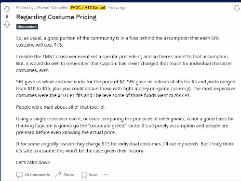Viewport: 241px width, 181px height.
Task: Click the yellow FADC > VT2 Cancel flair
Action: click(x=88, y=8)
